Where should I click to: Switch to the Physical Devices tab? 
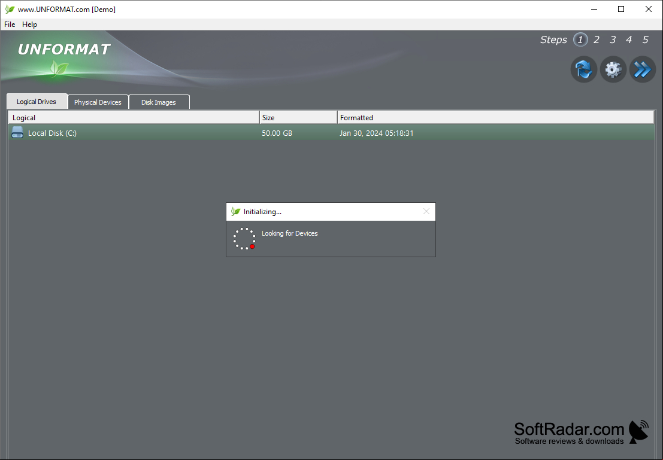click(98, 102)
